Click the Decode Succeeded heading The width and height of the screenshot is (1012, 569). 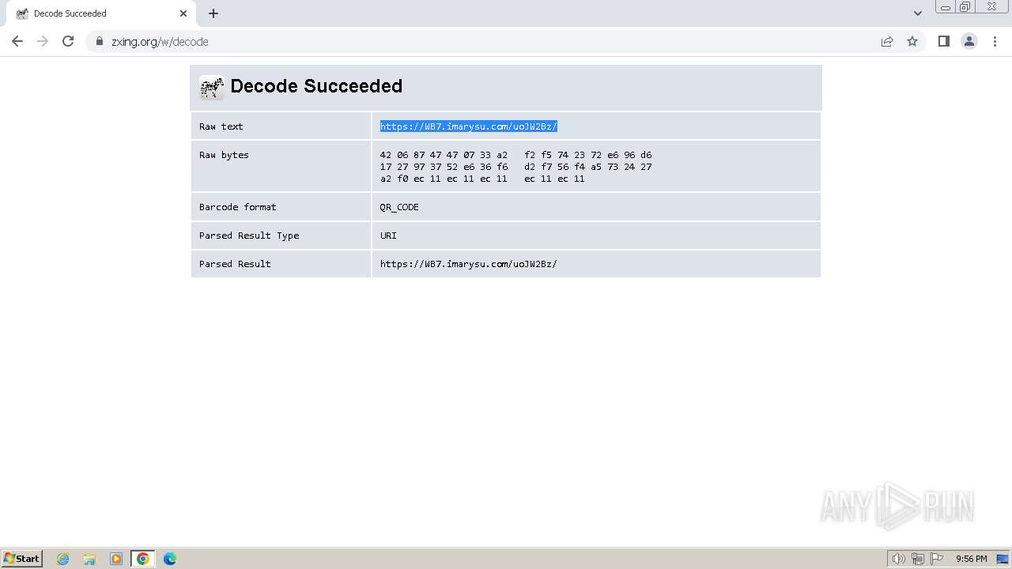[x=316, y=86]
